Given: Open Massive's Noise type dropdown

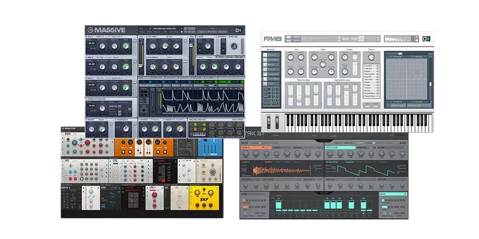Looking at the screenshot, I should click(x=102, y=120).
